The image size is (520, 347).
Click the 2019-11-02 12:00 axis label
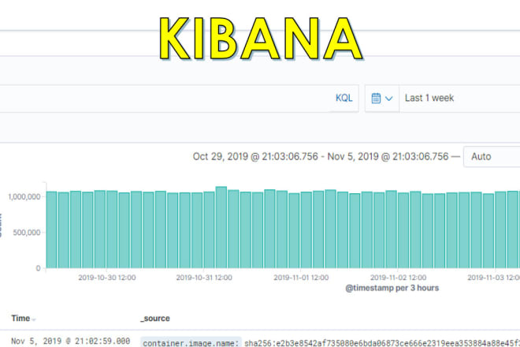399,278
